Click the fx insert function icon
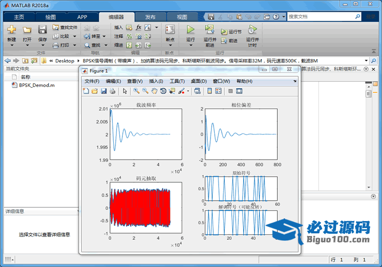 coord(138,27)
